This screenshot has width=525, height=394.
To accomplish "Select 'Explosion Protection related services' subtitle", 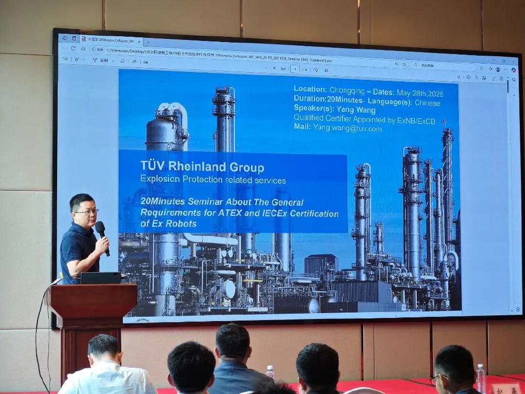I will [x=213, y=180].
